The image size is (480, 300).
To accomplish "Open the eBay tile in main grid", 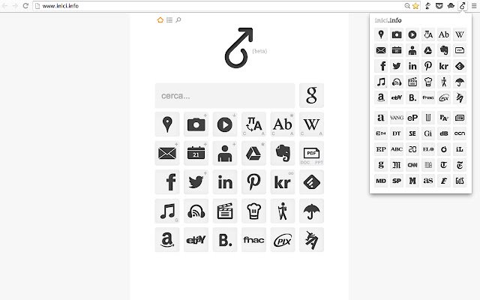I will (x=196, y=240).
